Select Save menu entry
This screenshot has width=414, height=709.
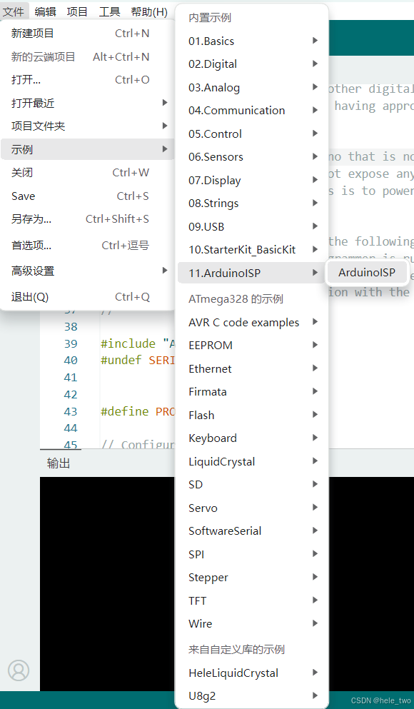pos(87,196)
